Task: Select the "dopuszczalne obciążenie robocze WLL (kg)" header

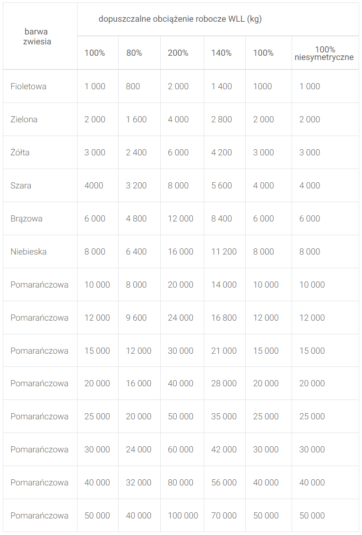Action: coord(180,19)
